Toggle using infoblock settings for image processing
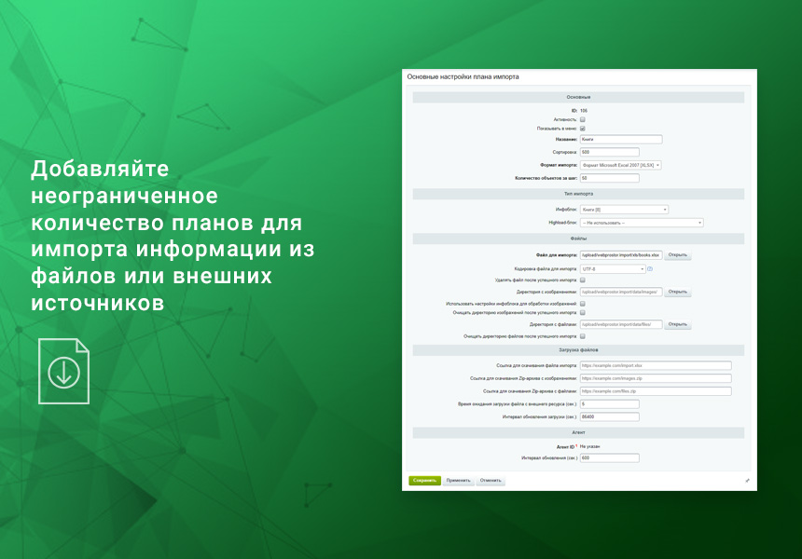Screen dimensions: 802x559 pos(582,305)
